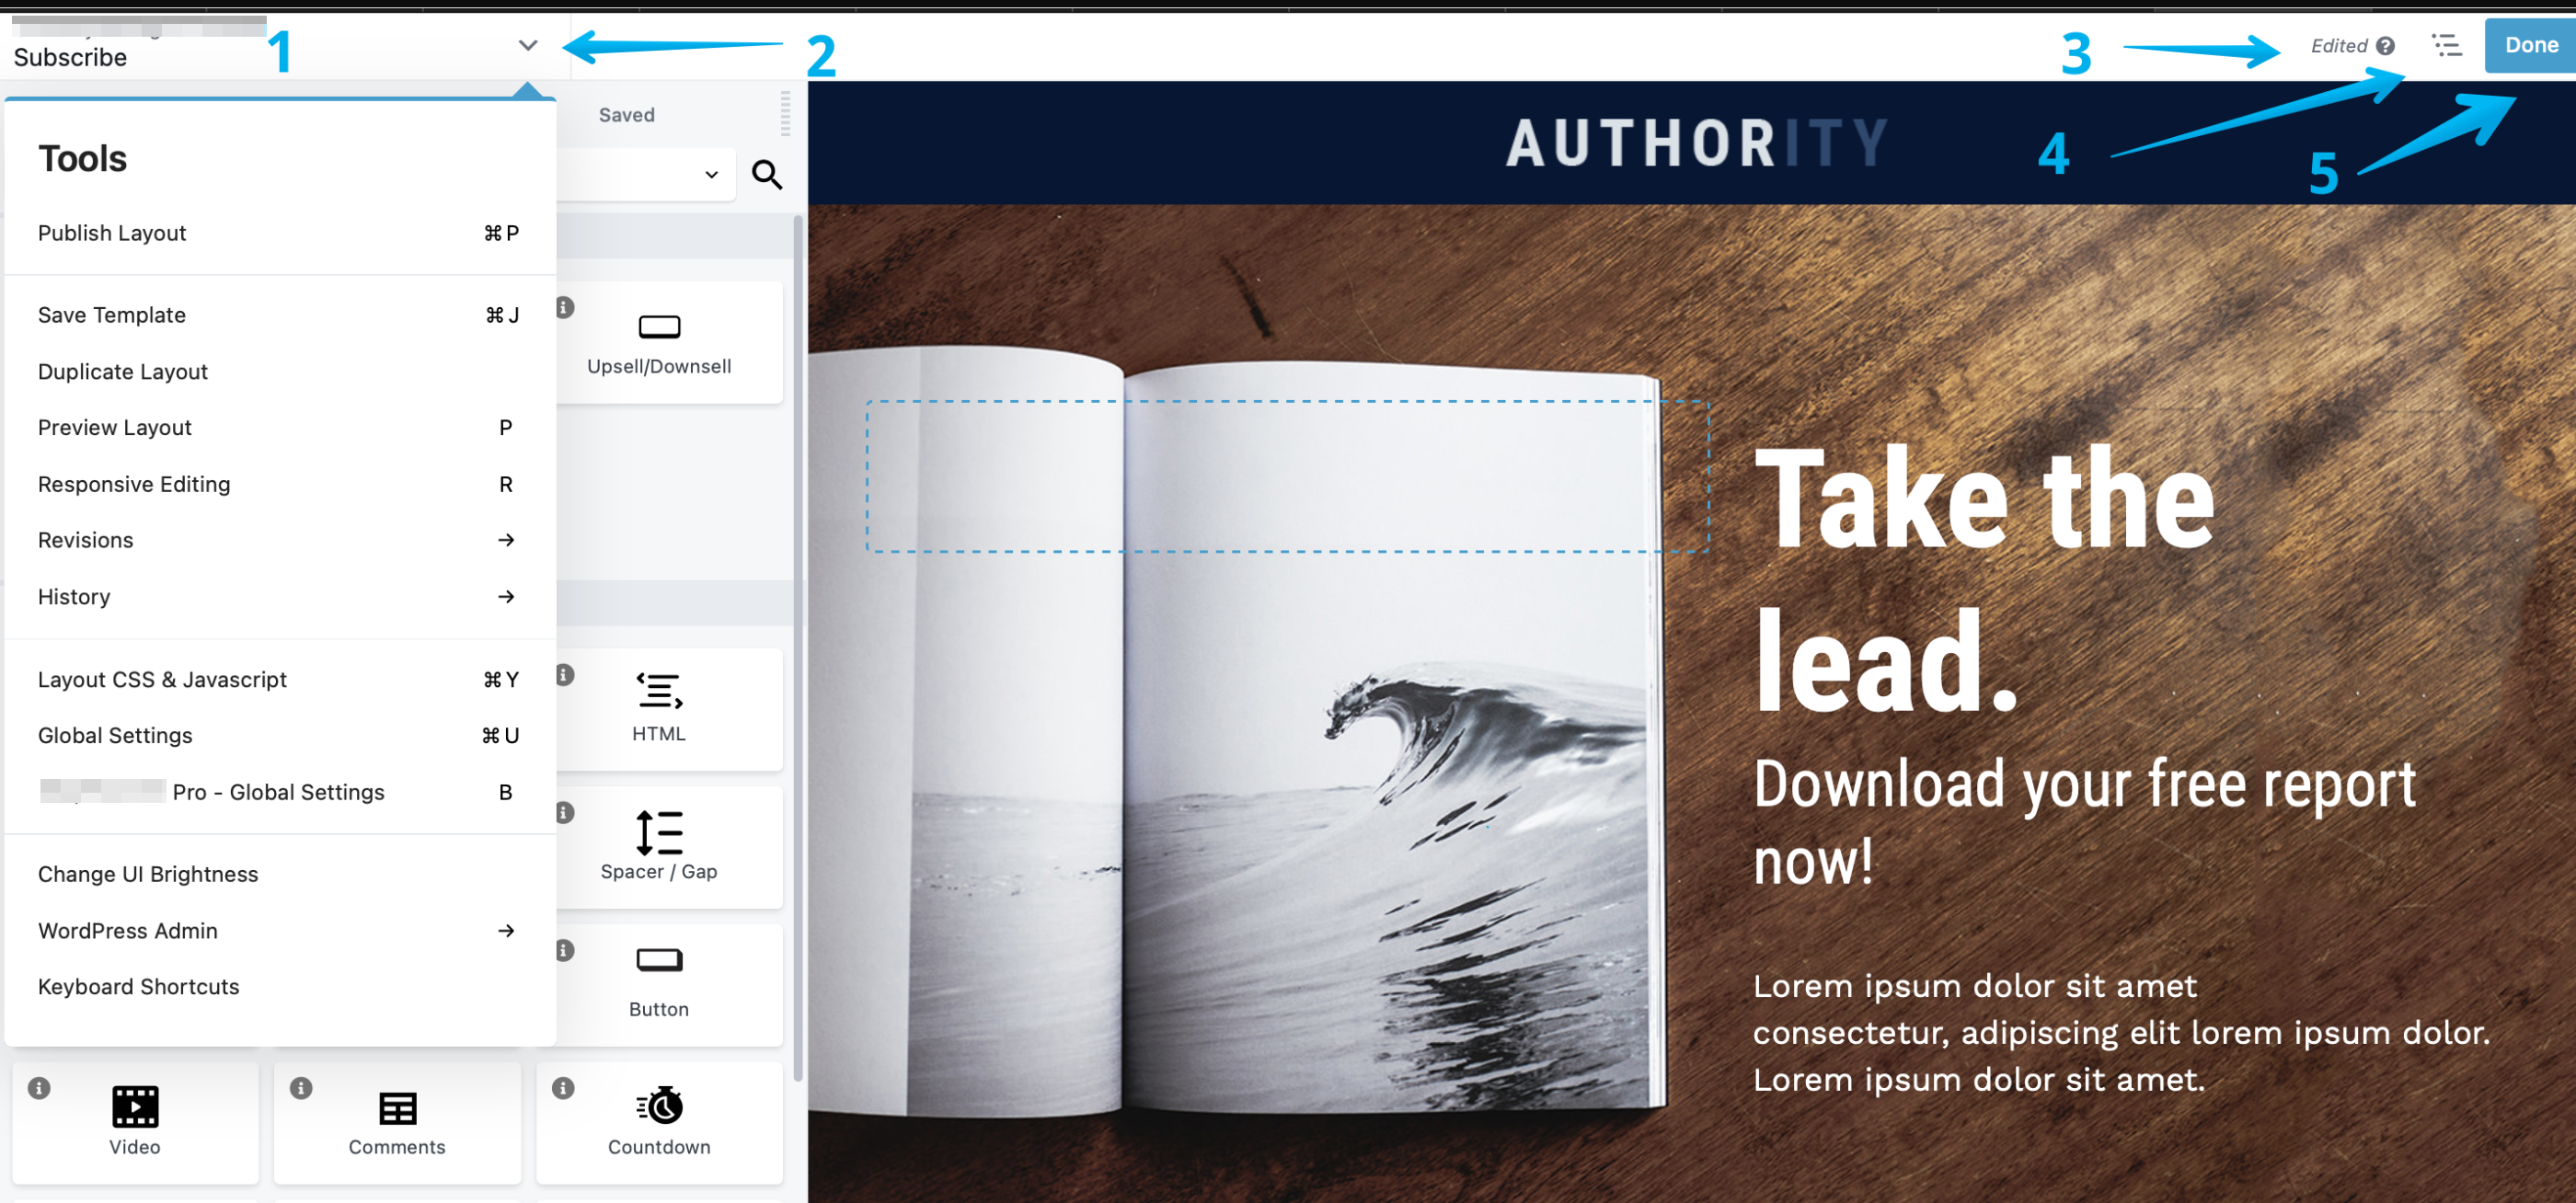The image size is (2576, 1203).
Task: Select the Comments module
Action: coord(397,1121)
